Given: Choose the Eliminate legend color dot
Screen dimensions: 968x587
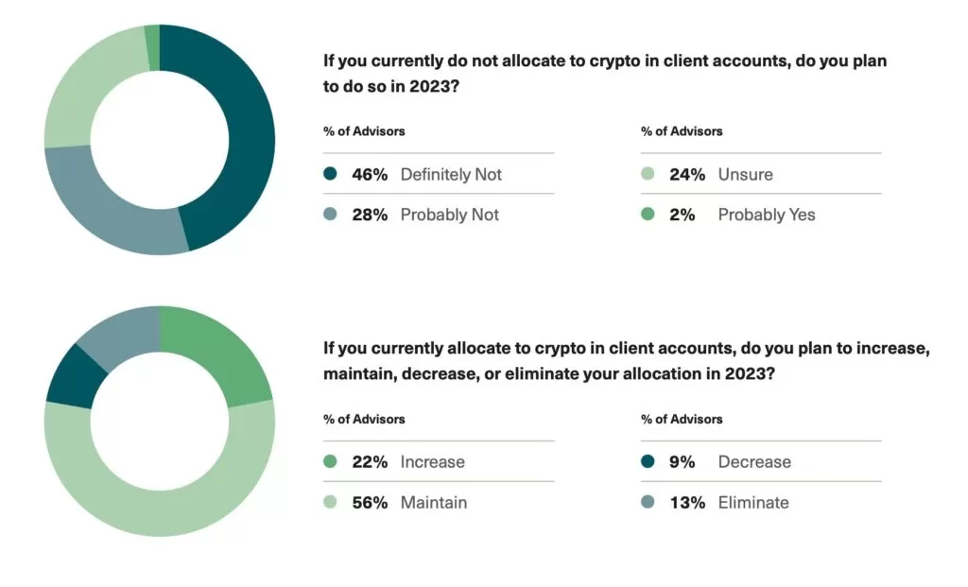Looking at the screenshot, I should (x=648, y=503).
